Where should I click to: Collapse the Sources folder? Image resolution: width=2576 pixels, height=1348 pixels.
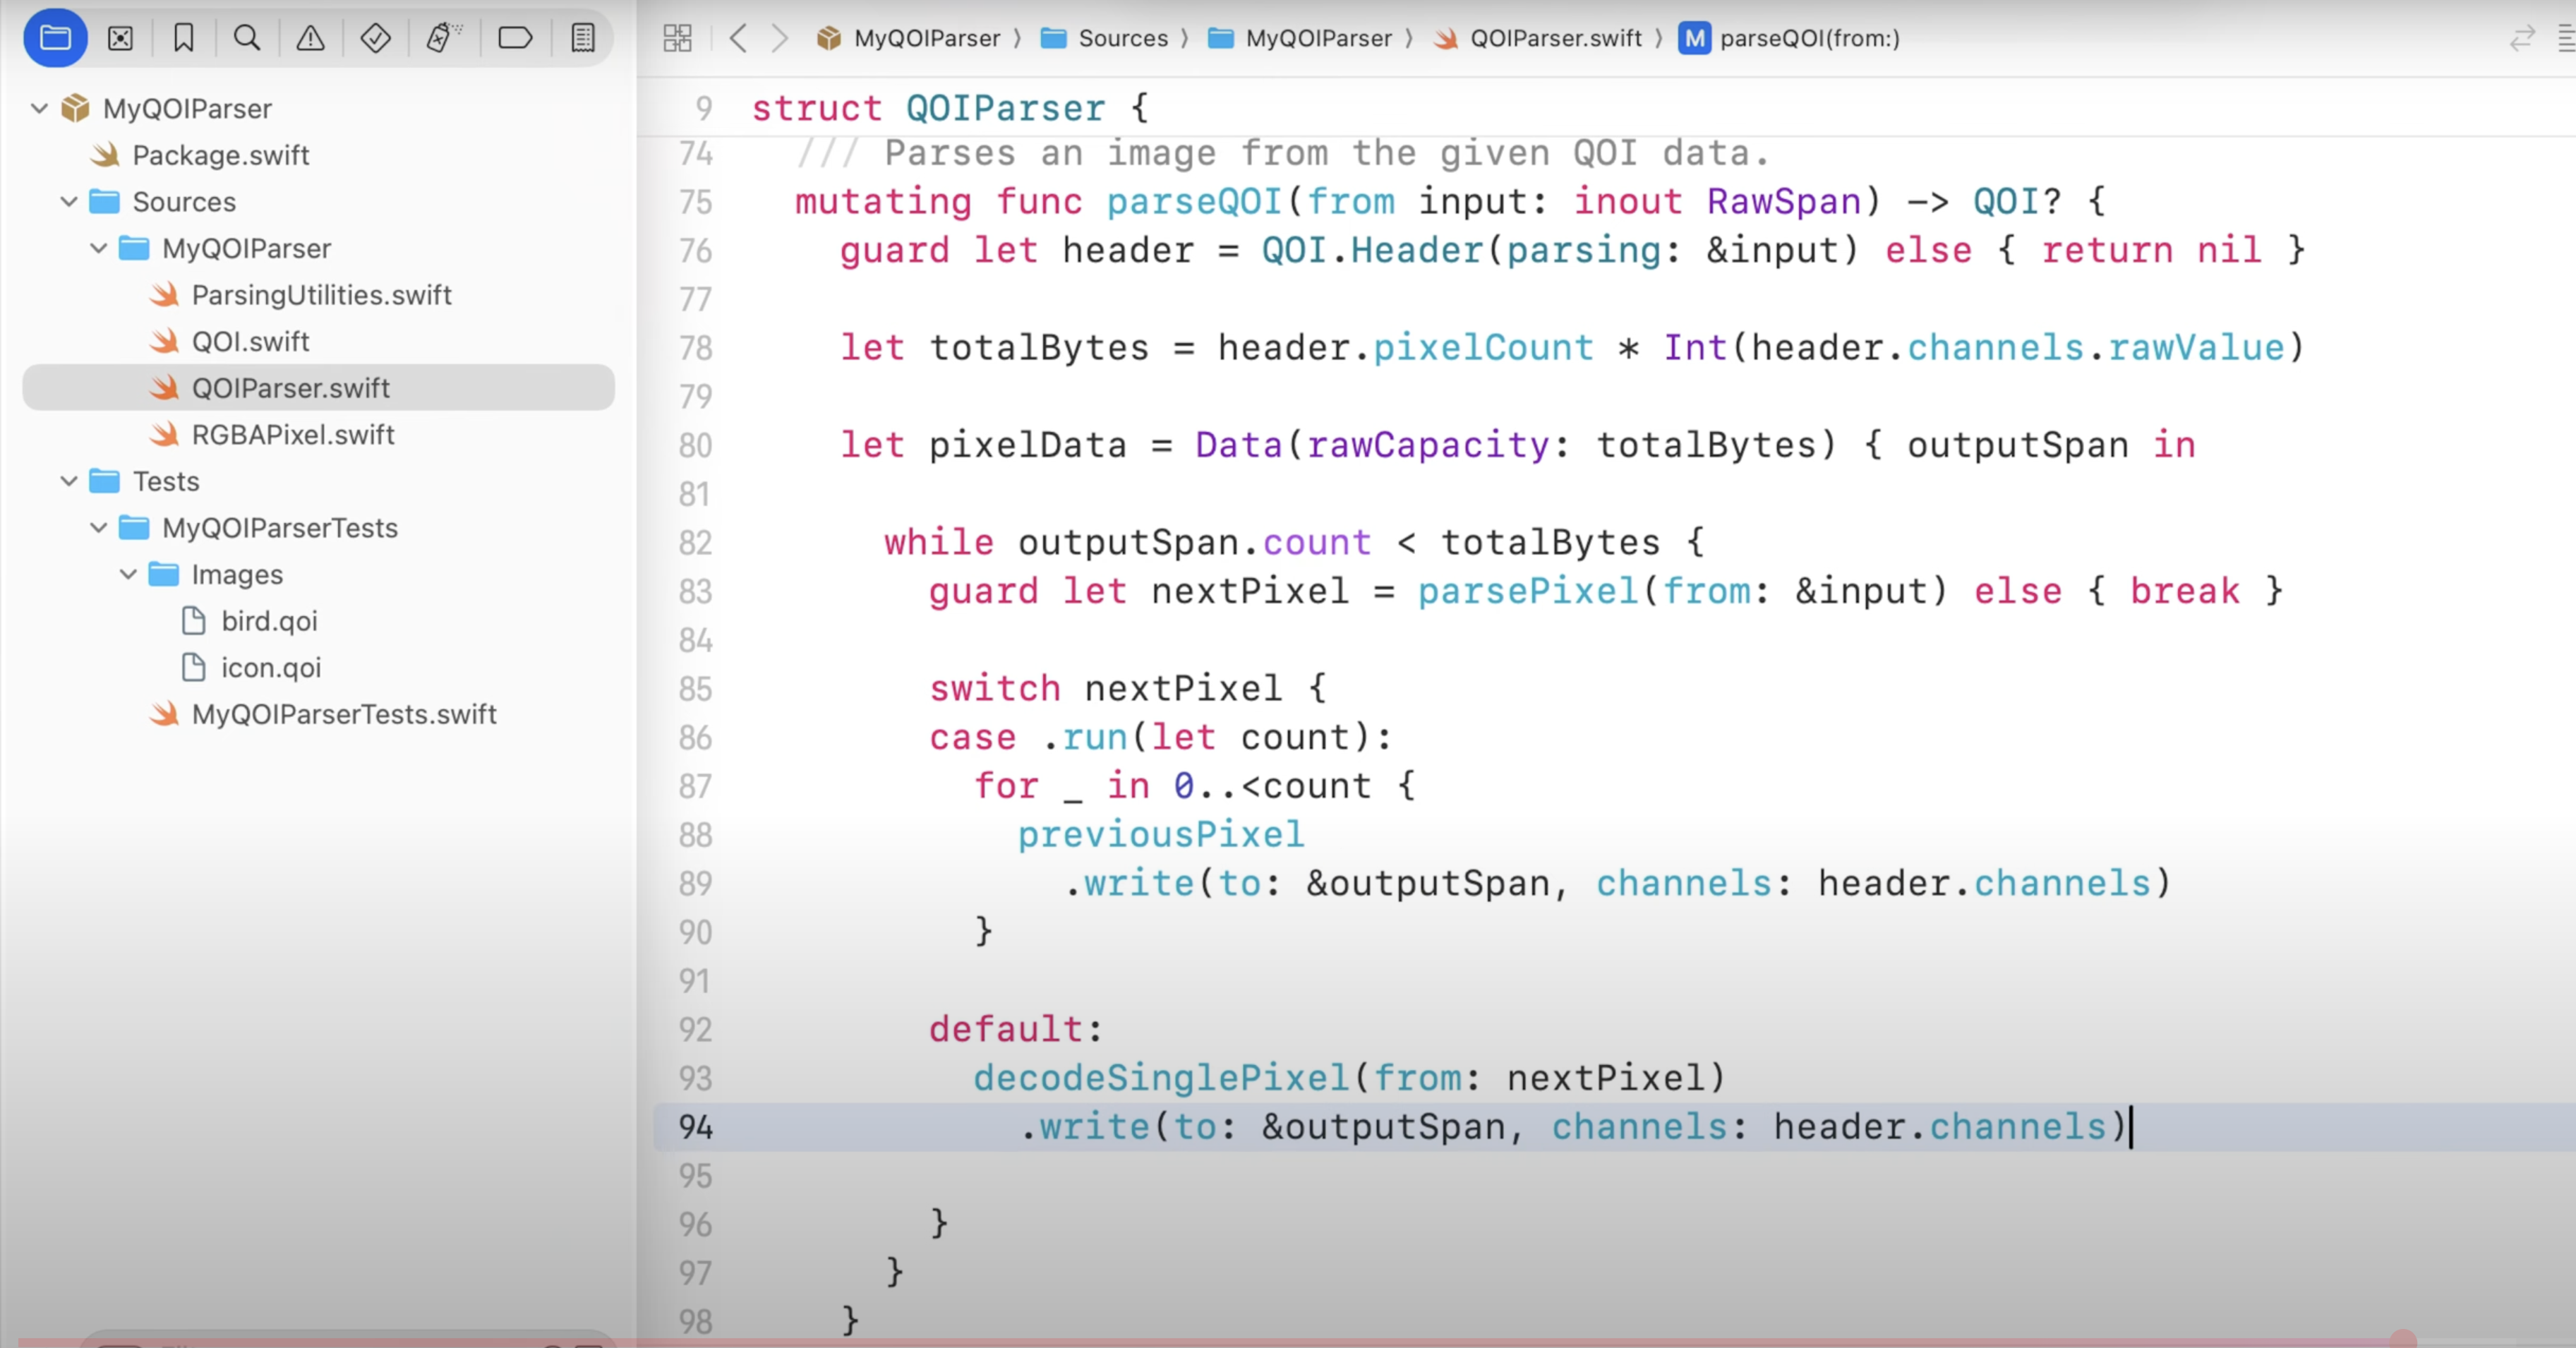pos(69,201)
